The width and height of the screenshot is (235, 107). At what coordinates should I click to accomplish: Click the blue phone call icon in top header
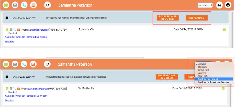24,5
